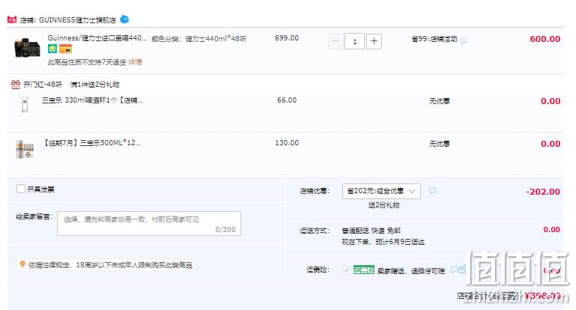Click the orange location pin legal notice icon
Image resolution: width=576 pixels, height=310 pixels.
22,264
